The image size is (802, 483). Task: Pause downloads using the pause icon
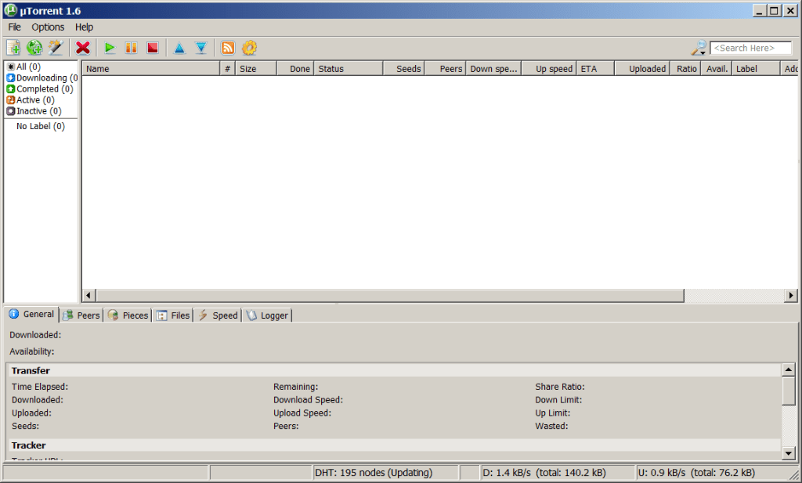point(131,48)
